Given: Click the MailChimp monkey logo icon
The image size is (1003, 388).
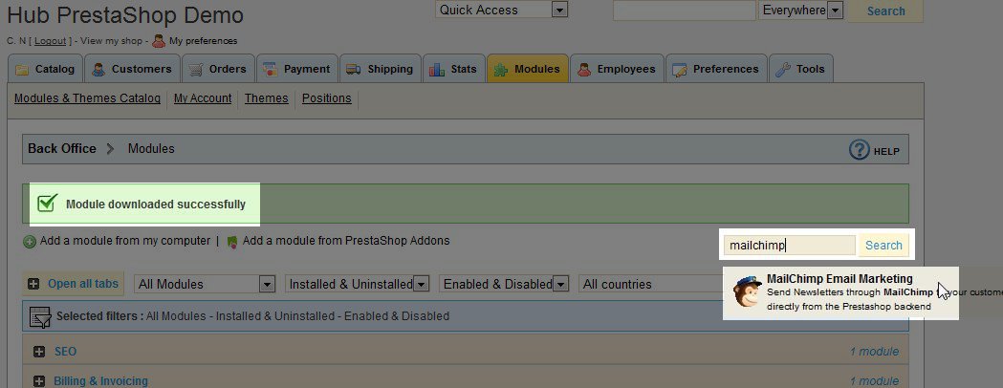Looking at the screenshot, I should pos(746,291).
